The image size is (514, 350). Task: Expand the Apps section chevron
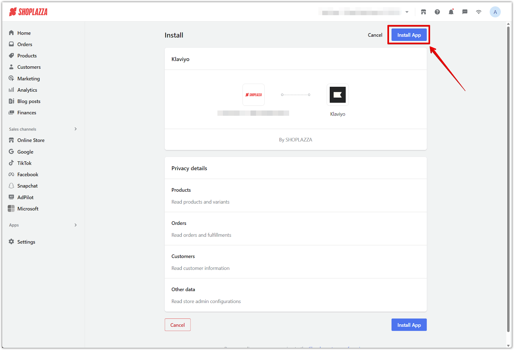[75, 225]
